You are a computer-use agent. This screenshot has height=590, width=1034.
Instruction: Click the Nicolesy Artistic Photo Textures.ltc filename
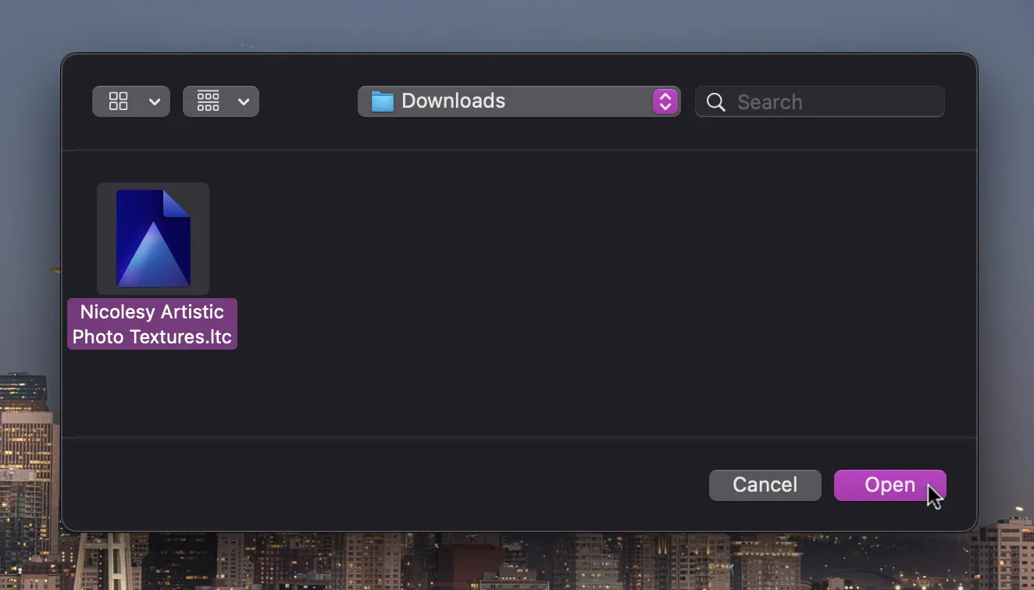click(152, 324)
